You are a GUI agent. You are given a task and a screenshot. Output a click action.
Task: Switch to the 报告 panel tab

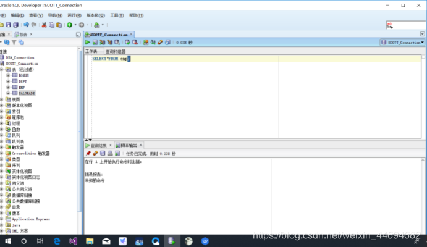pos(23,35)
